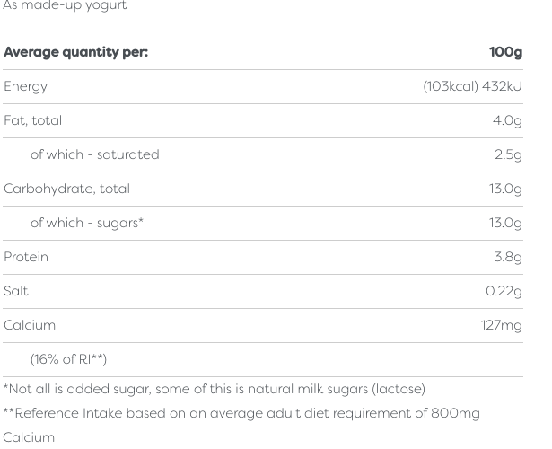Click the 127mg calcium value
This screenshot has height=449, width=552.
coord(501,325)
